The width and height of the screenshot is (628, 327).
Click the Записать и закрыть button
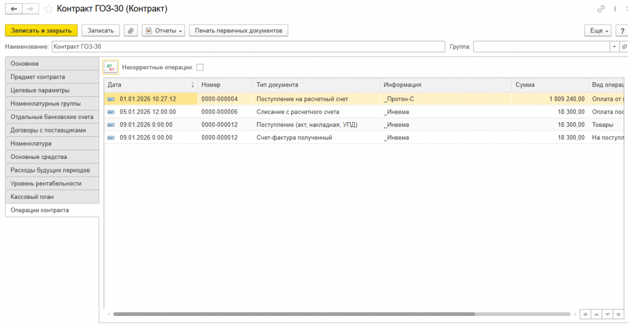41,31
